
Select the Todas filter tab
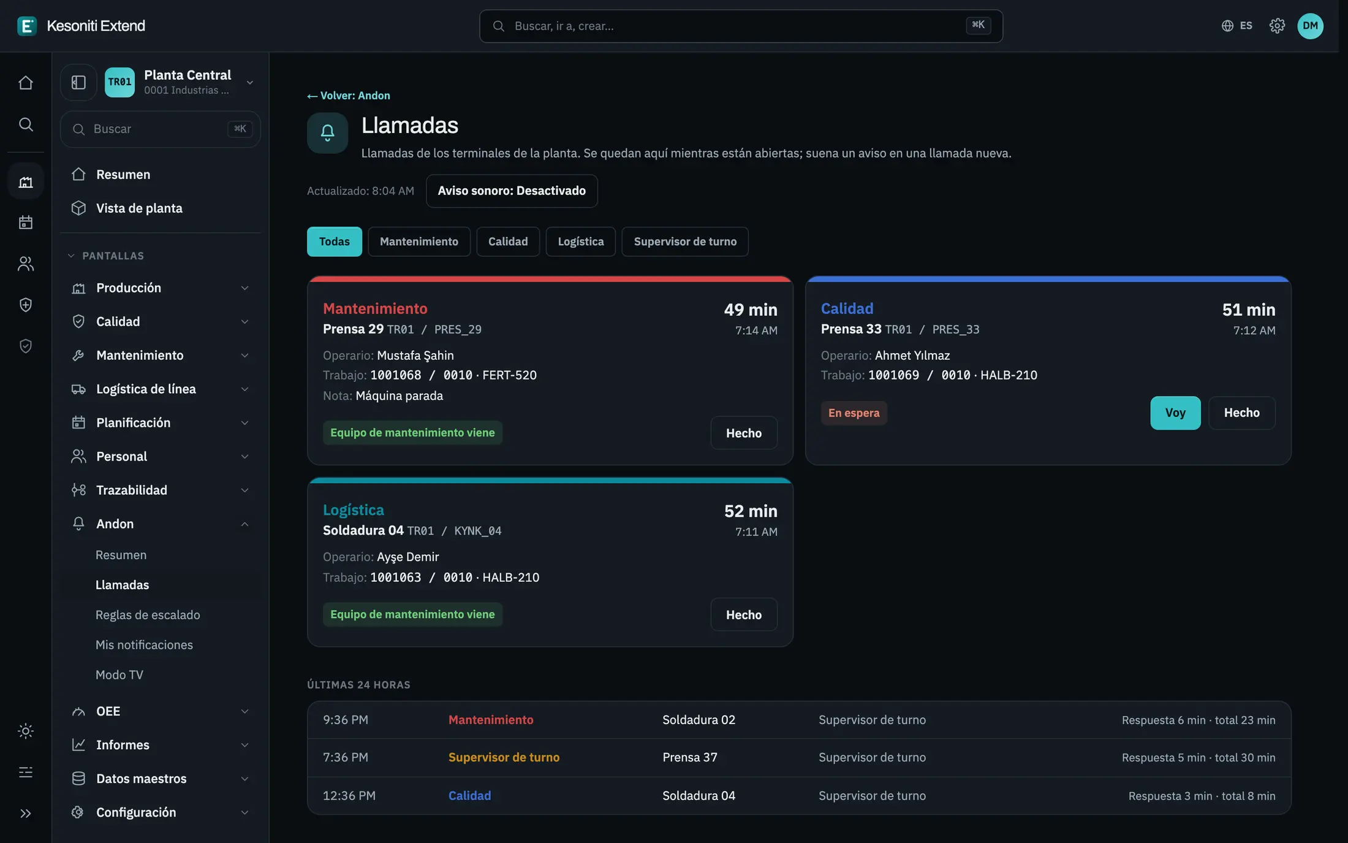(x=335, y=242)
